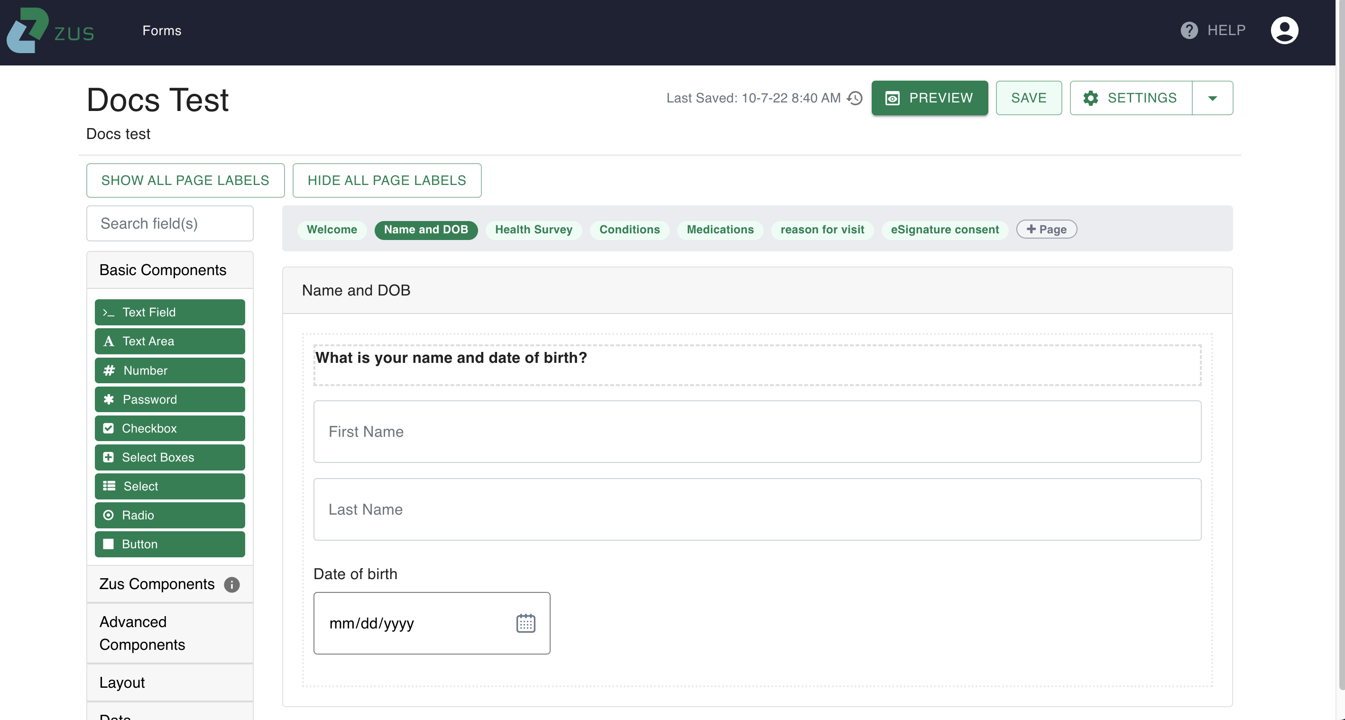Pick the Select Boxes component

coord(170,457)
